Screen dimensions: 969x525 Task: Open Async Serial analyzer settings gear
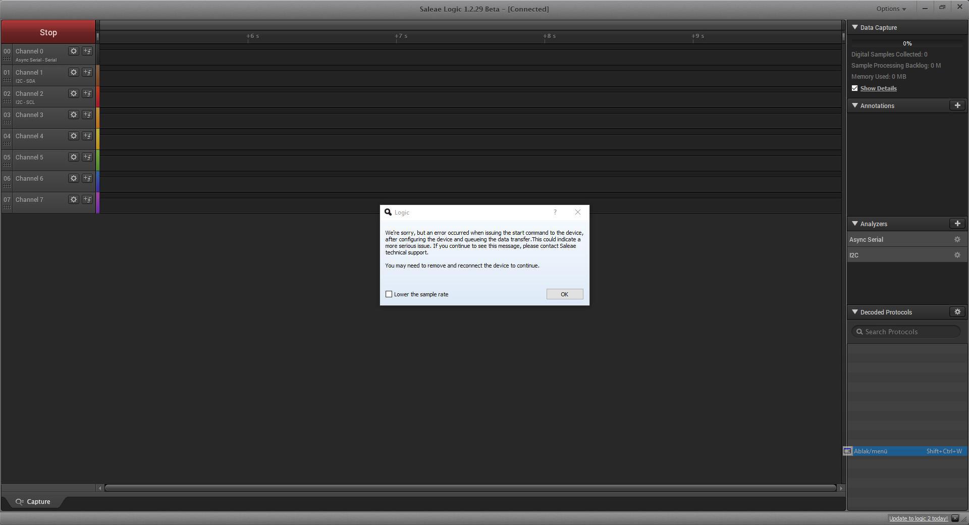(957, 240)
